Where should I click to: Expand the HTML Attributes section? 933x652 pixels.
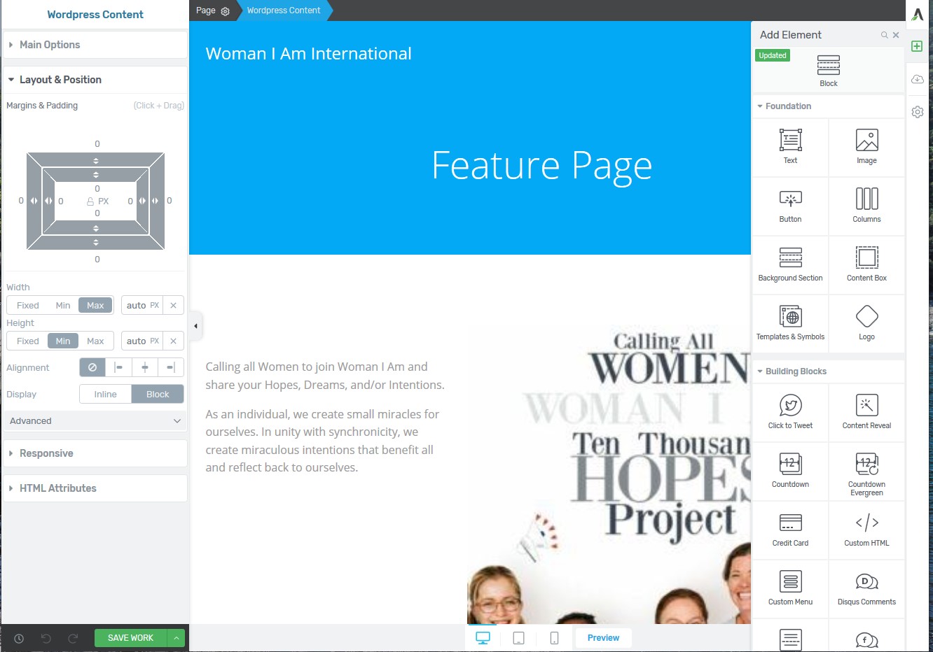[95, 488]
